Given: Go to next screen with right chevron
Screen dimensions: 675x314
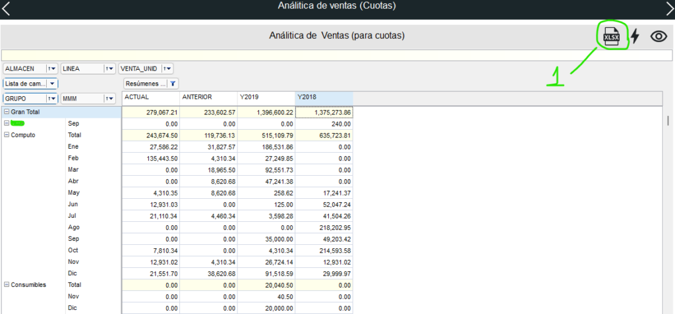Looking at the screenshot, I should click(669, 7).
